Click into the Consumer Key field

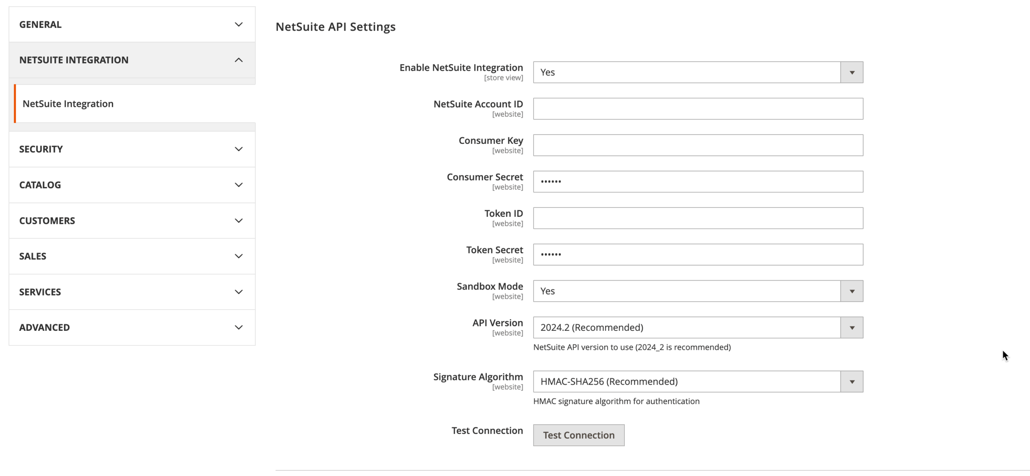(698, 145)
